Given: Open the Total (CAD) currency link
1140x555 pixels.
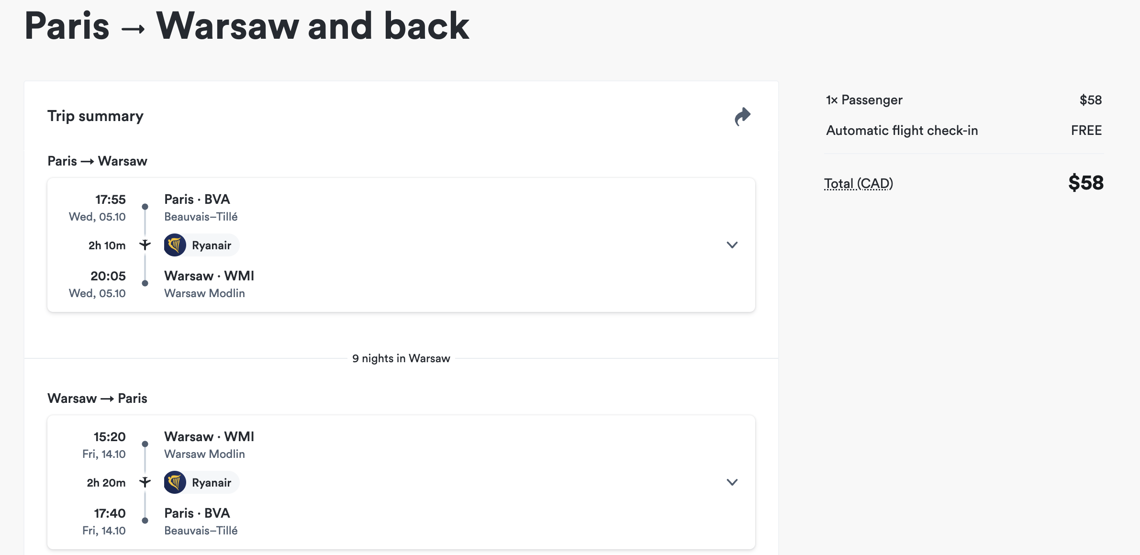Looking at the screenshot, I should point(859,183).
